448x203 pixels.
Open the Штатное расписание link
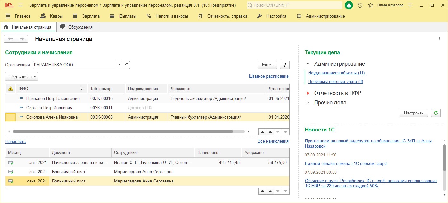pos(269,76)
